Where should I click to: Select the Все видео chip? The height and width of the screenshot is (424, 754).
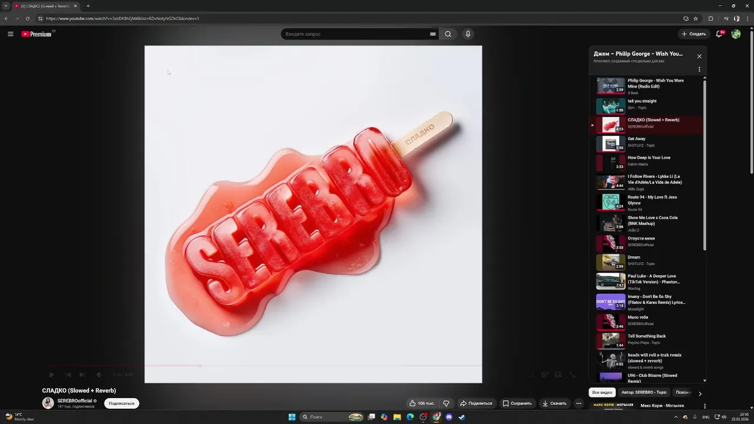(x=602, y=392)
